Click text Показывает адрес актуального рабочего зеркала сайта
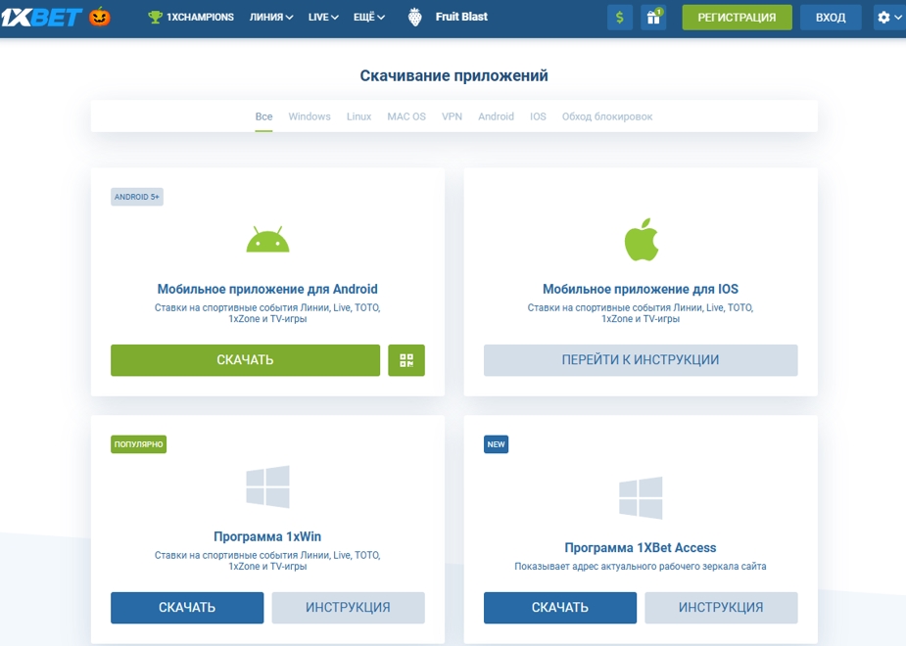This screenshot has width=906, height=646. 641,567
